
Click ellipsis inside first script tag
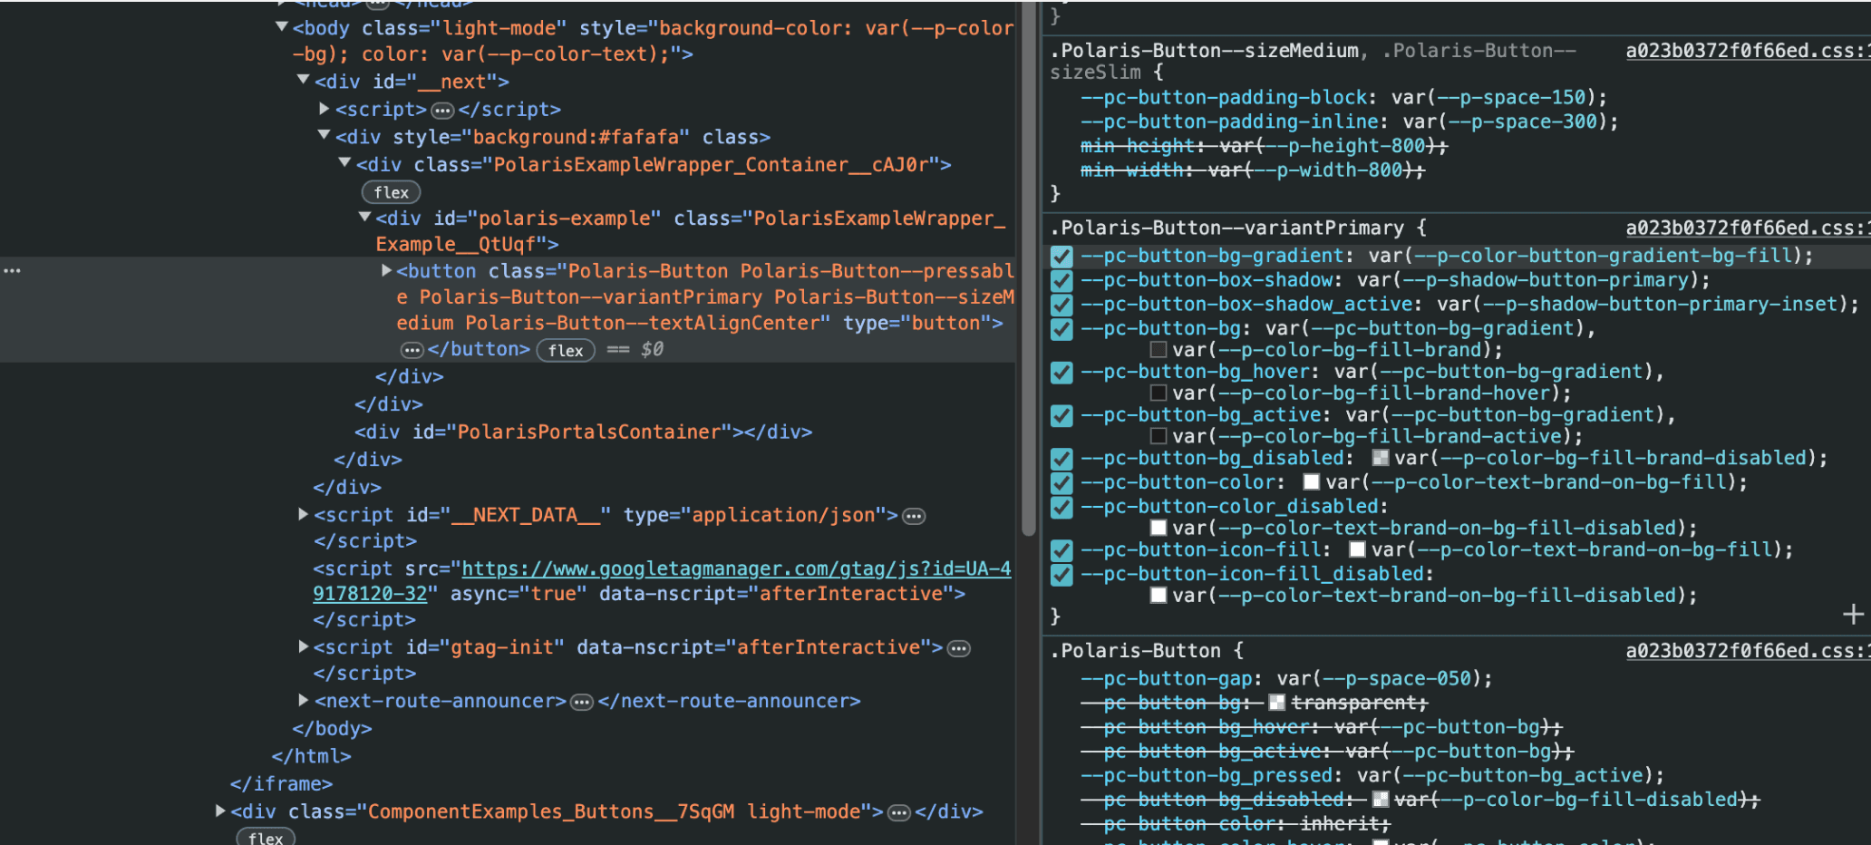(x=442, y=111)
